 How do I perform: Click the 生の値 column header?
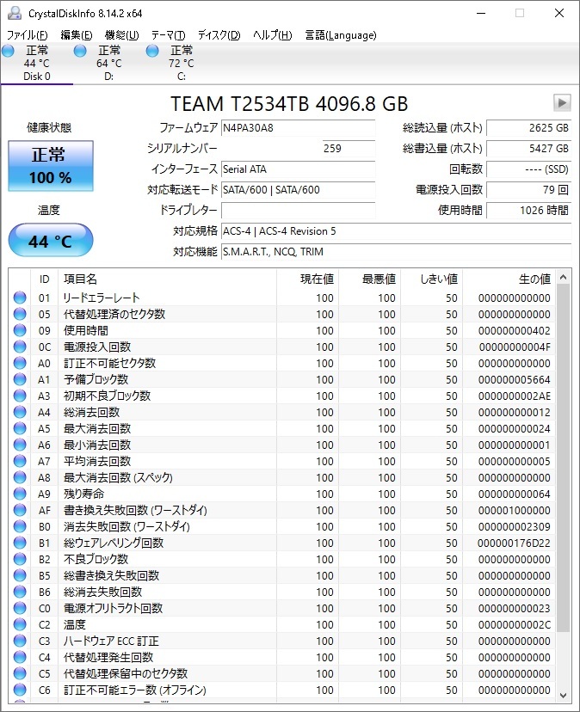509,279
